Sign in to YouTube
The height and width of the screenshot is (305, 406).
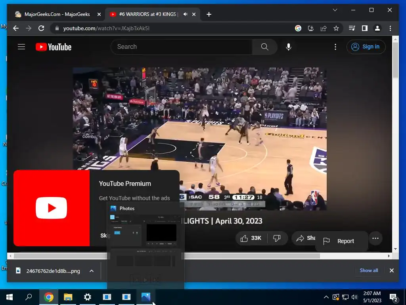pyautogui.click(x=366, y=47)
